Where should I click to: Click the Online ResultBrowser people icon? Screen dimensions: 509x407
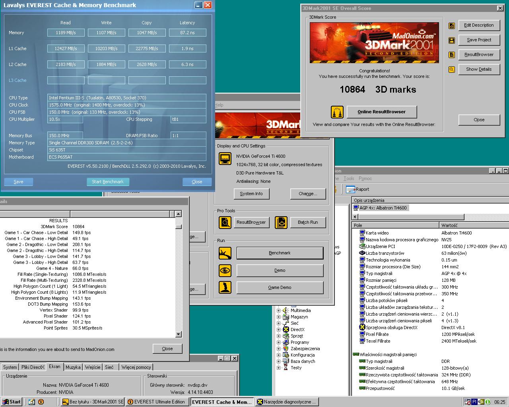tap(337, 112)
